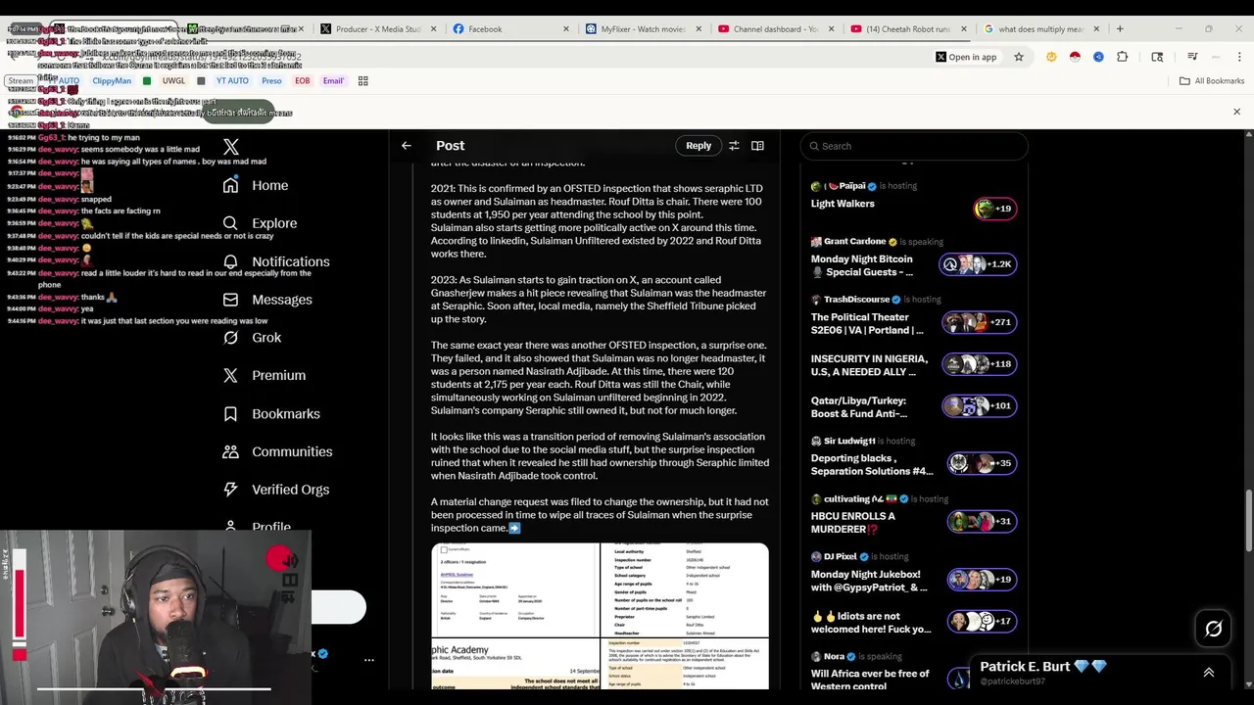Open Bookmarks in the X sidebar
Viewport: 1254px width, 705px height.
point(271,413)
